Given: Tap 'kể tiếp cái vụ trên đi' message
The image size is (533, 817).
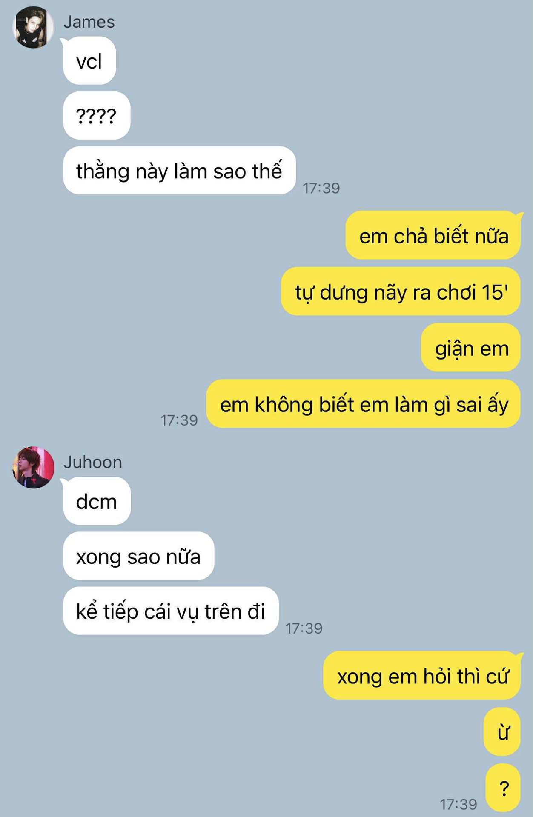Looking at the screenshot, I should (x=171, y=611).
